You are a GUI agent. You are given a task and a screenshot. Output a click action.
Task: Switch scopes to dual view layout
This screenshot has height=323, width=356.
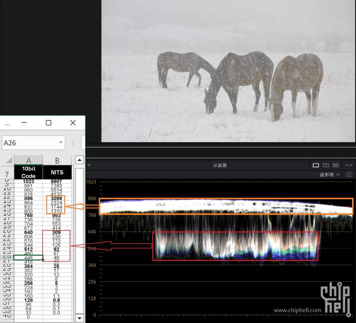pos(326,165)
